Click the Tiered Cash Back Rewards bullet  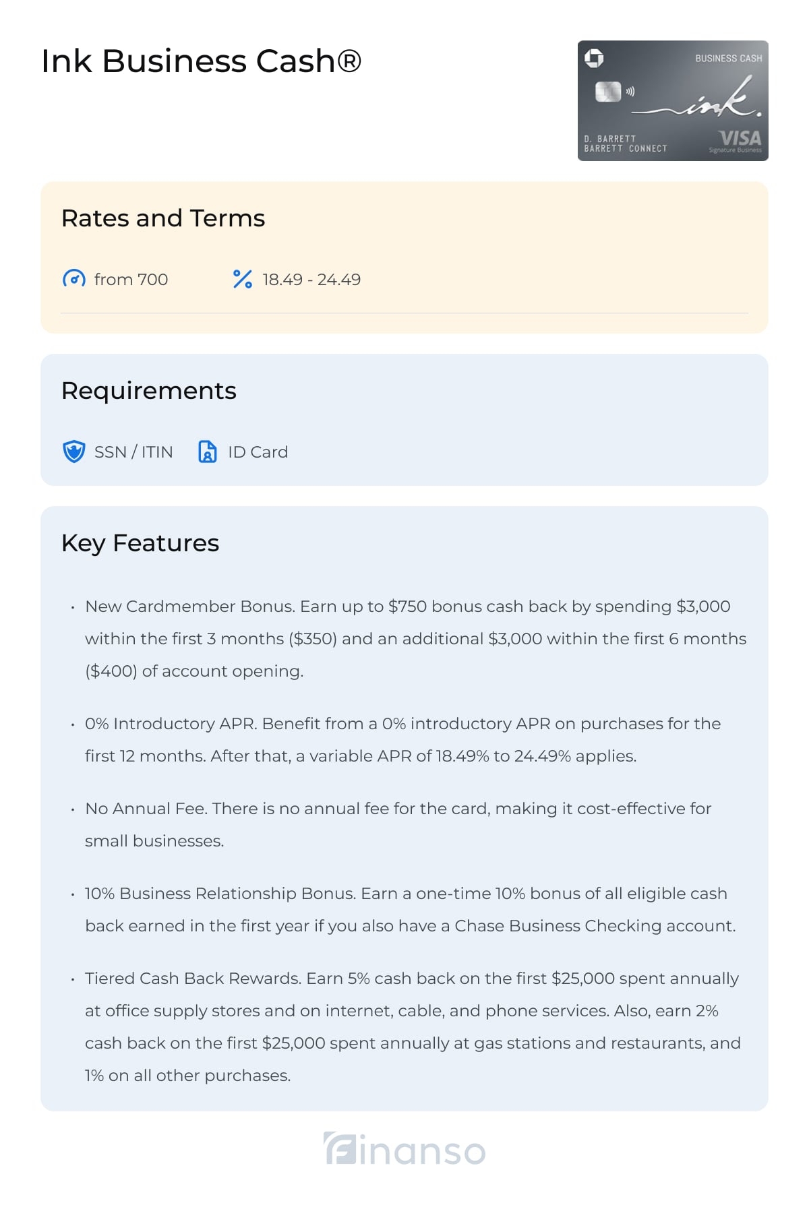click(x=413, y=1026)
